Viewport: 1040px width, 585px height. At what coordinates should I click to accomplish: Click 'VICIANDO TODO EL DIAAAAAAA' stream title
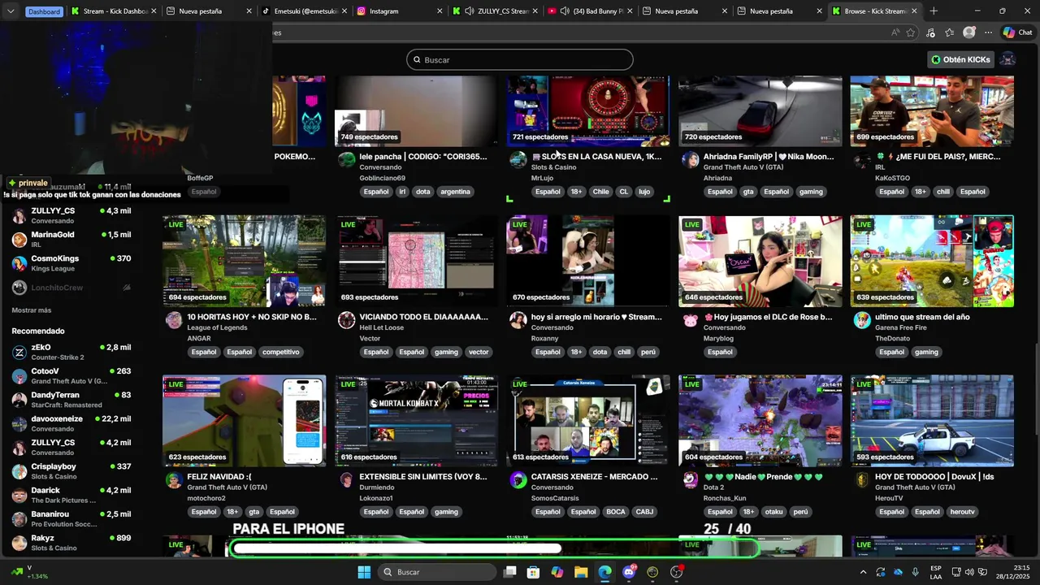pos(423,317)
